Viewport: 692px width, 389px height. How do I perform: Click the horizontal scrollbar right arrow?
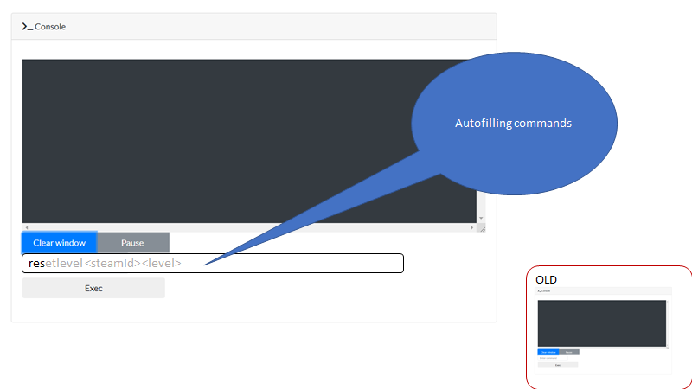[471, 227]
